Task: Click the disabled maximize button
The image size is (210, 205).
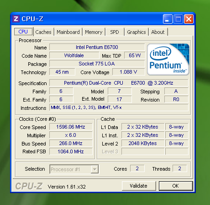Action: pos(178,19)
